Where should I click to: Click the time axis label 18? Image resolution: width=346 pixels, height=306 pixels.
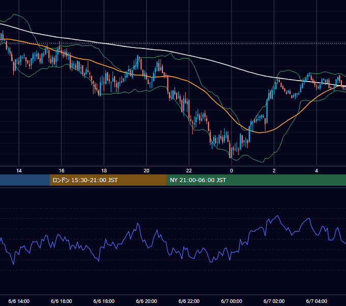[104, 171]
